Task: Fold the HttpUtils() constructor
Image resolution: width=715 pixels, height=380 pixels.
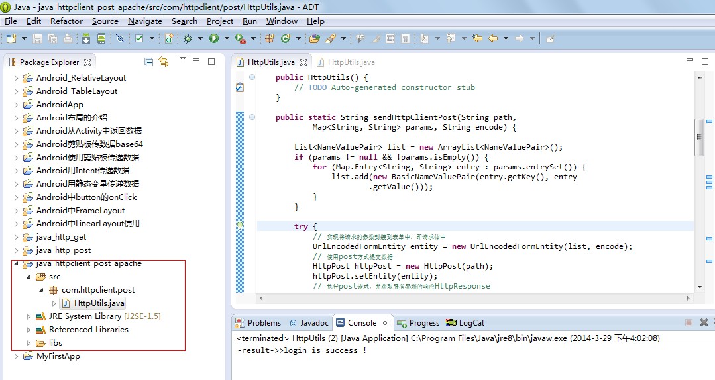Action: tap(252, 77)
